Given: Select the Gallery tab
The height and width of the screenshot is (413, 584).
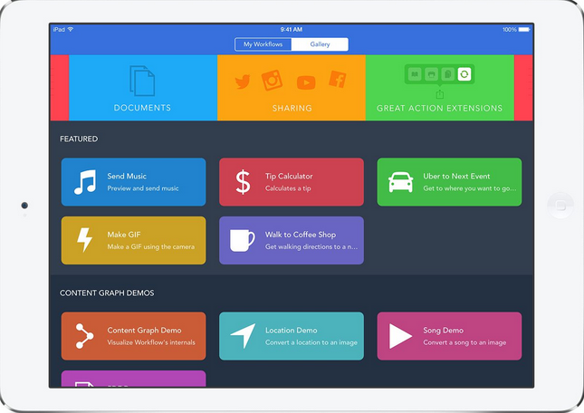Looking at the screenshot, I should (x=320, y=44).
